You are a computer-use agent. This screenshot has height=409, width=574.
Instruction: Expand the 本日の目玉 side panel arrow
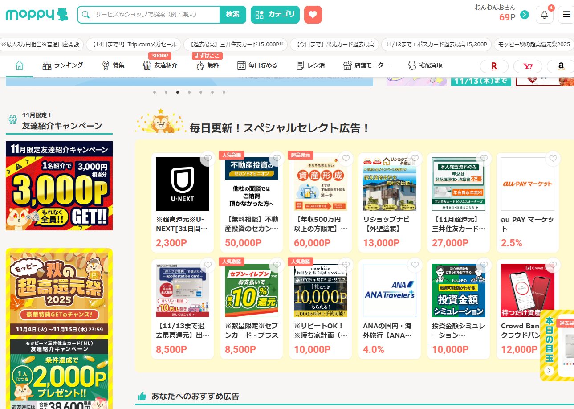click(x=549, y=370)
